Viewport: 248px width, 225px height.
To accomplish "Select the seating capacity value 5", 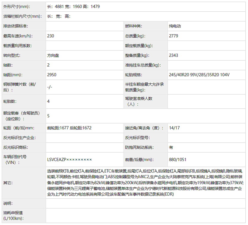I will [48, 116].
